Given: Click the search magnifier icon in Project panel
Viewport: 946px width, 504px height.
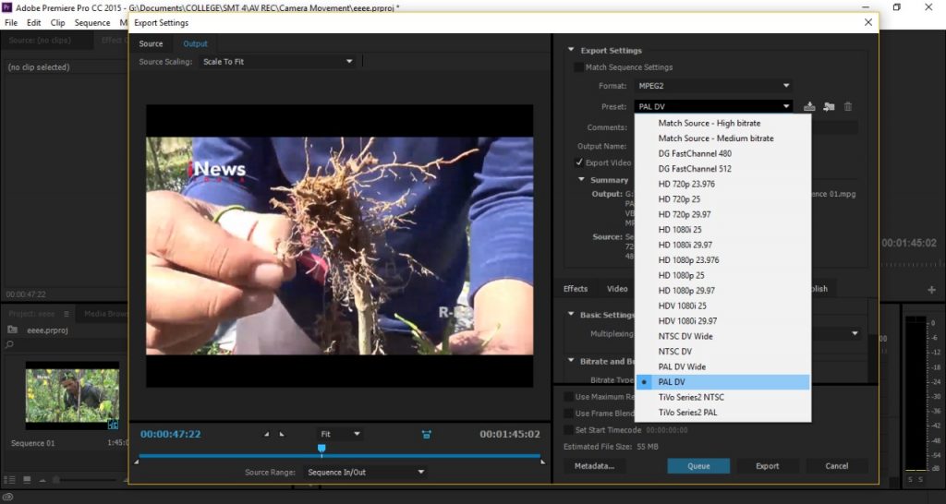Looking at the screenshot, I should click(x=9, y=345).
